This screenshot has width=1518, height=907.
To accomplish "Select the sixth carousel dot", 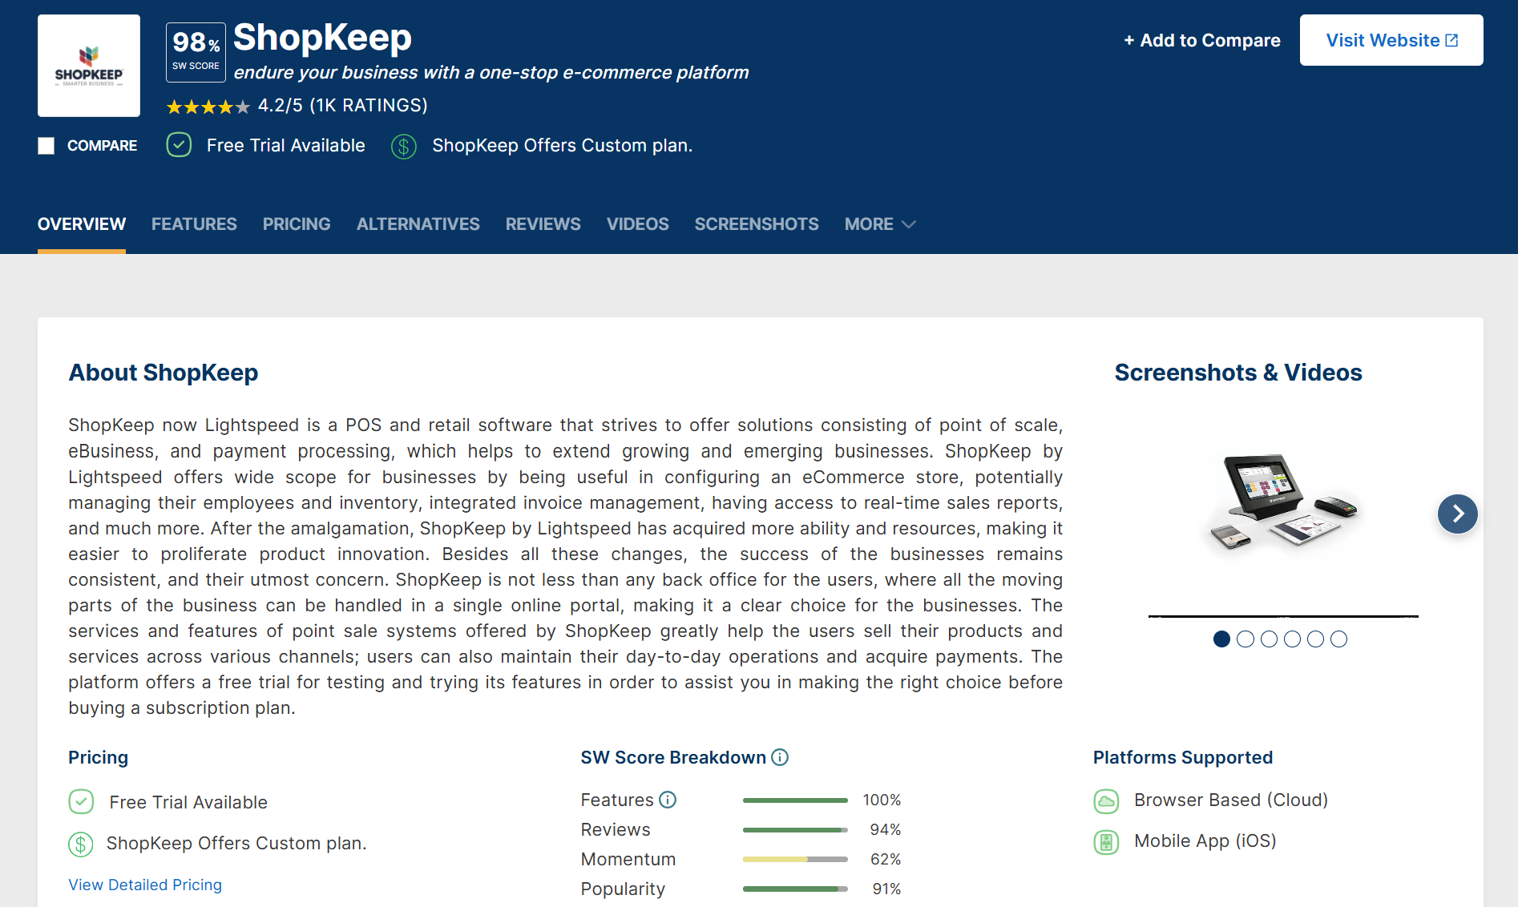I will pos(1338,639).
